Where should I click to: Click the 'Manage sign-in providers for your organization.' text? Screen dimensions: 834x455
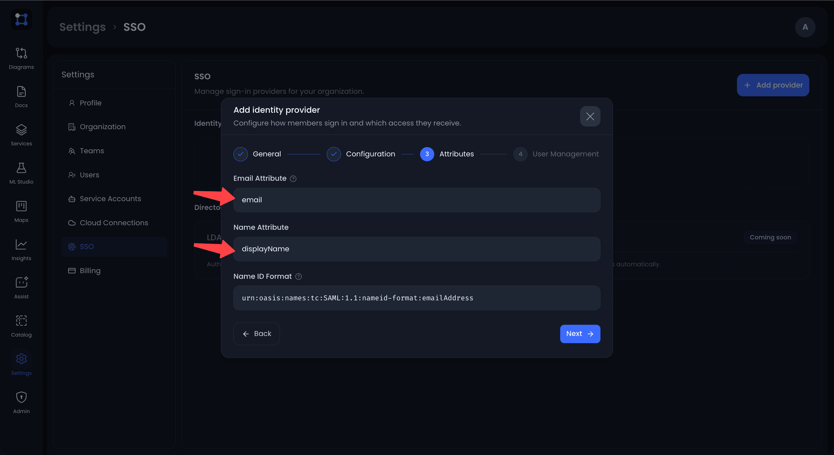[279, 91]
